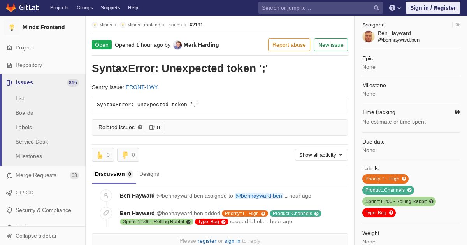Click the GitLab fox logo
Viewport: 467px width, 245px height.
click(x=11, y=7)
